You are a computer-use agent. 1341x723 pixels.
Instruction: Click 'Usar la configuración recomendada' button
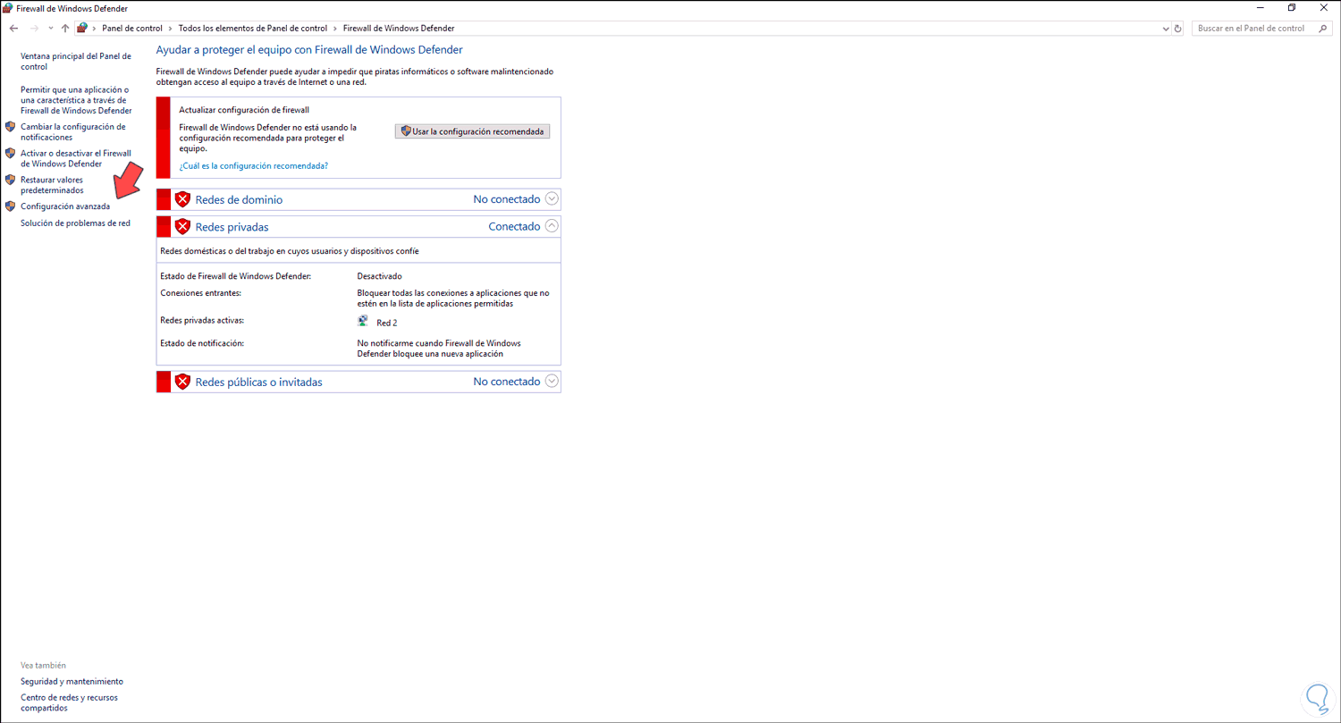click(472, 131)
